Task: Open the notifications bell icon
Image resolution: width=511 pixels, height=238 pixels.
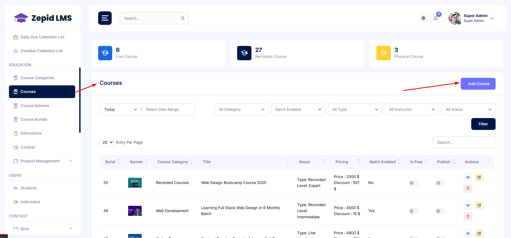Action: pos(436,18)
